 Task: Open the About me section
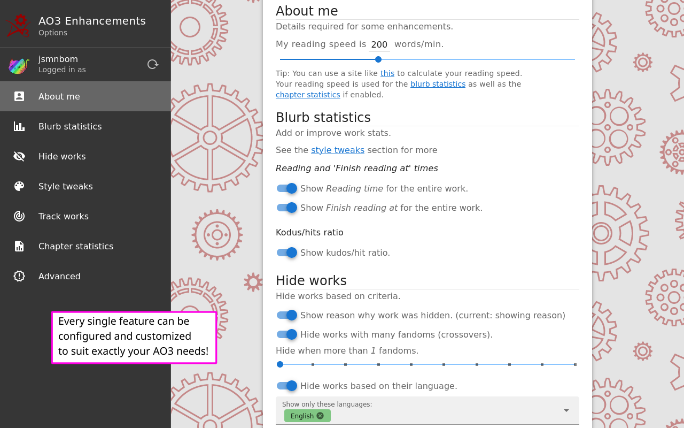85,96
